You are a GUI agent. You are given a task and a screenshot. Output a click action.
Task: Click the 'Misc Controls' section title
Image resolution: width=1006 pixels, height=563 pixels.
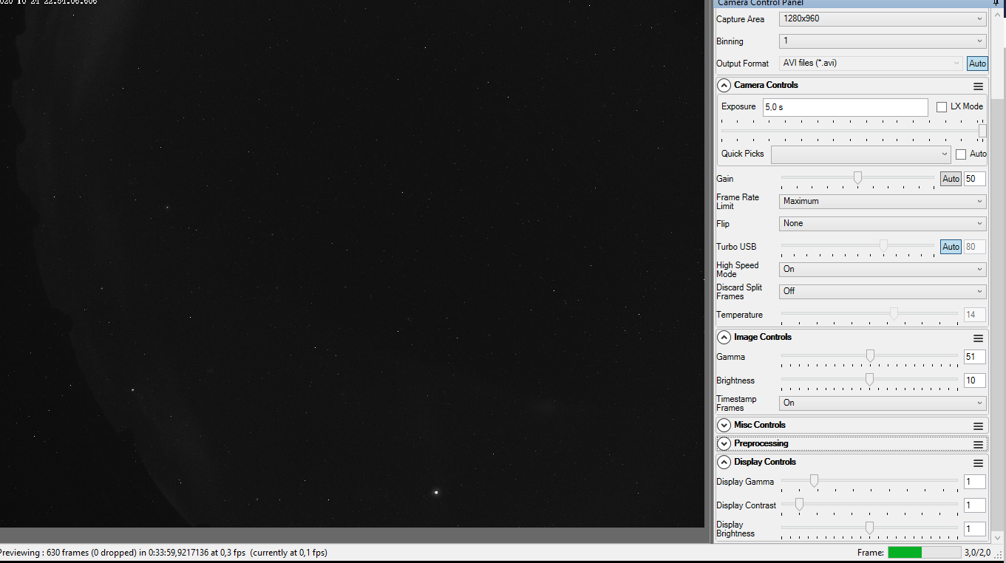pyautogui.click(x=760, y=425)
